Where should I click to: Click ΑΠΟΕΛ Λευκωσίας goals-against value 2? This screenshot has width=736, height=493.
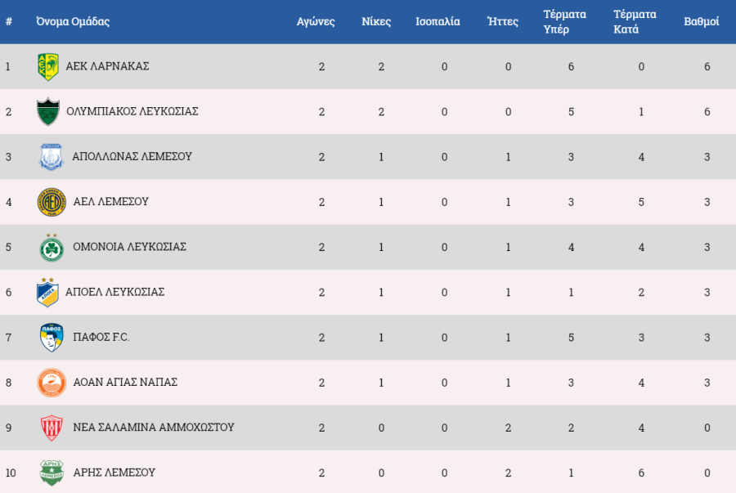point(641,292)
